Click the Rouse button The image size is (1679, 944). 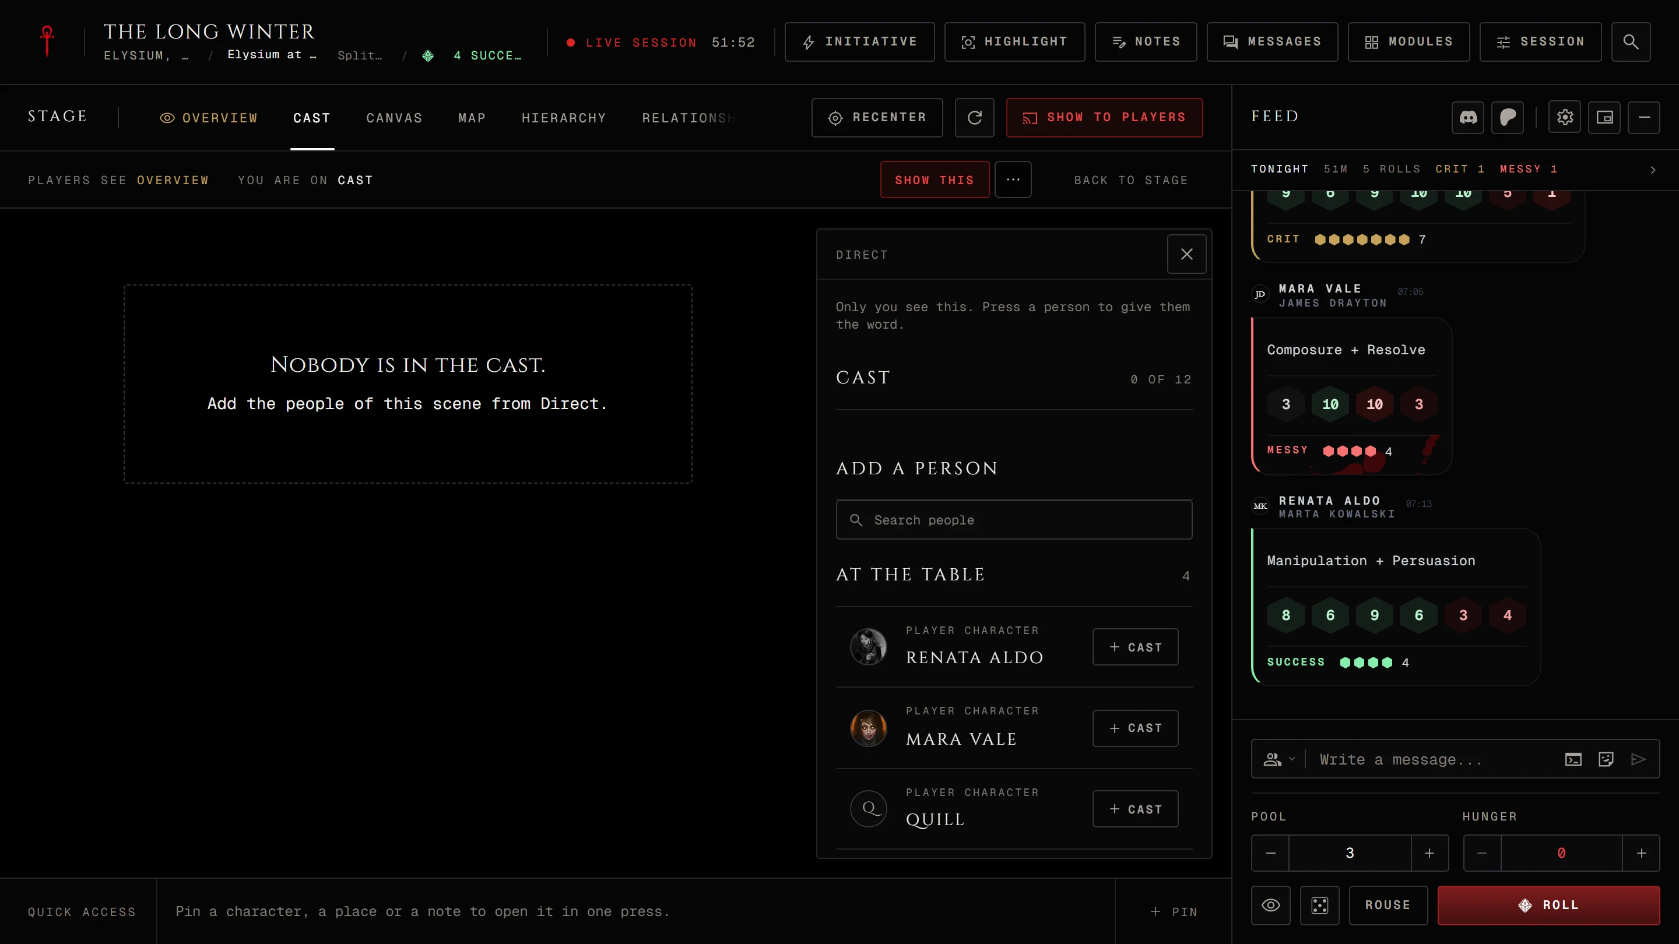[1388, 905]
